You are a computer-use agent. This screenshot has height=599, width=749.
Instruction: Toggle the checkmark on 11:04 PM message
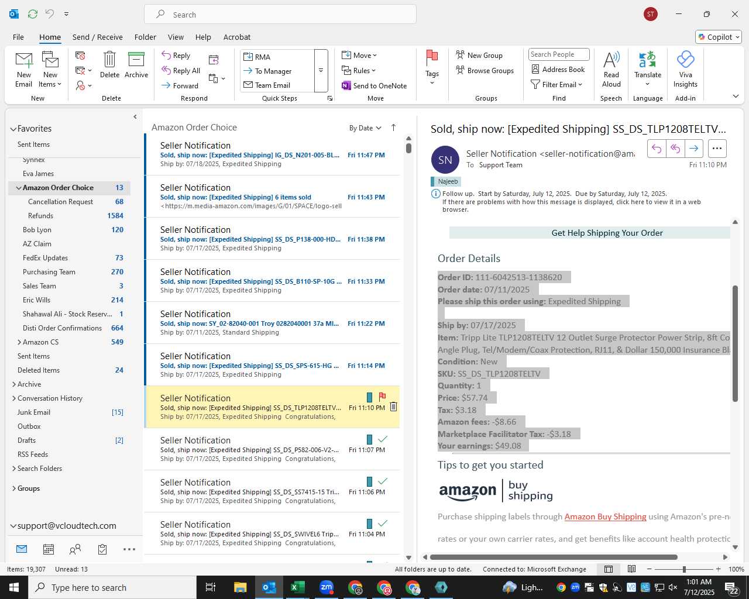coord(383,523)
